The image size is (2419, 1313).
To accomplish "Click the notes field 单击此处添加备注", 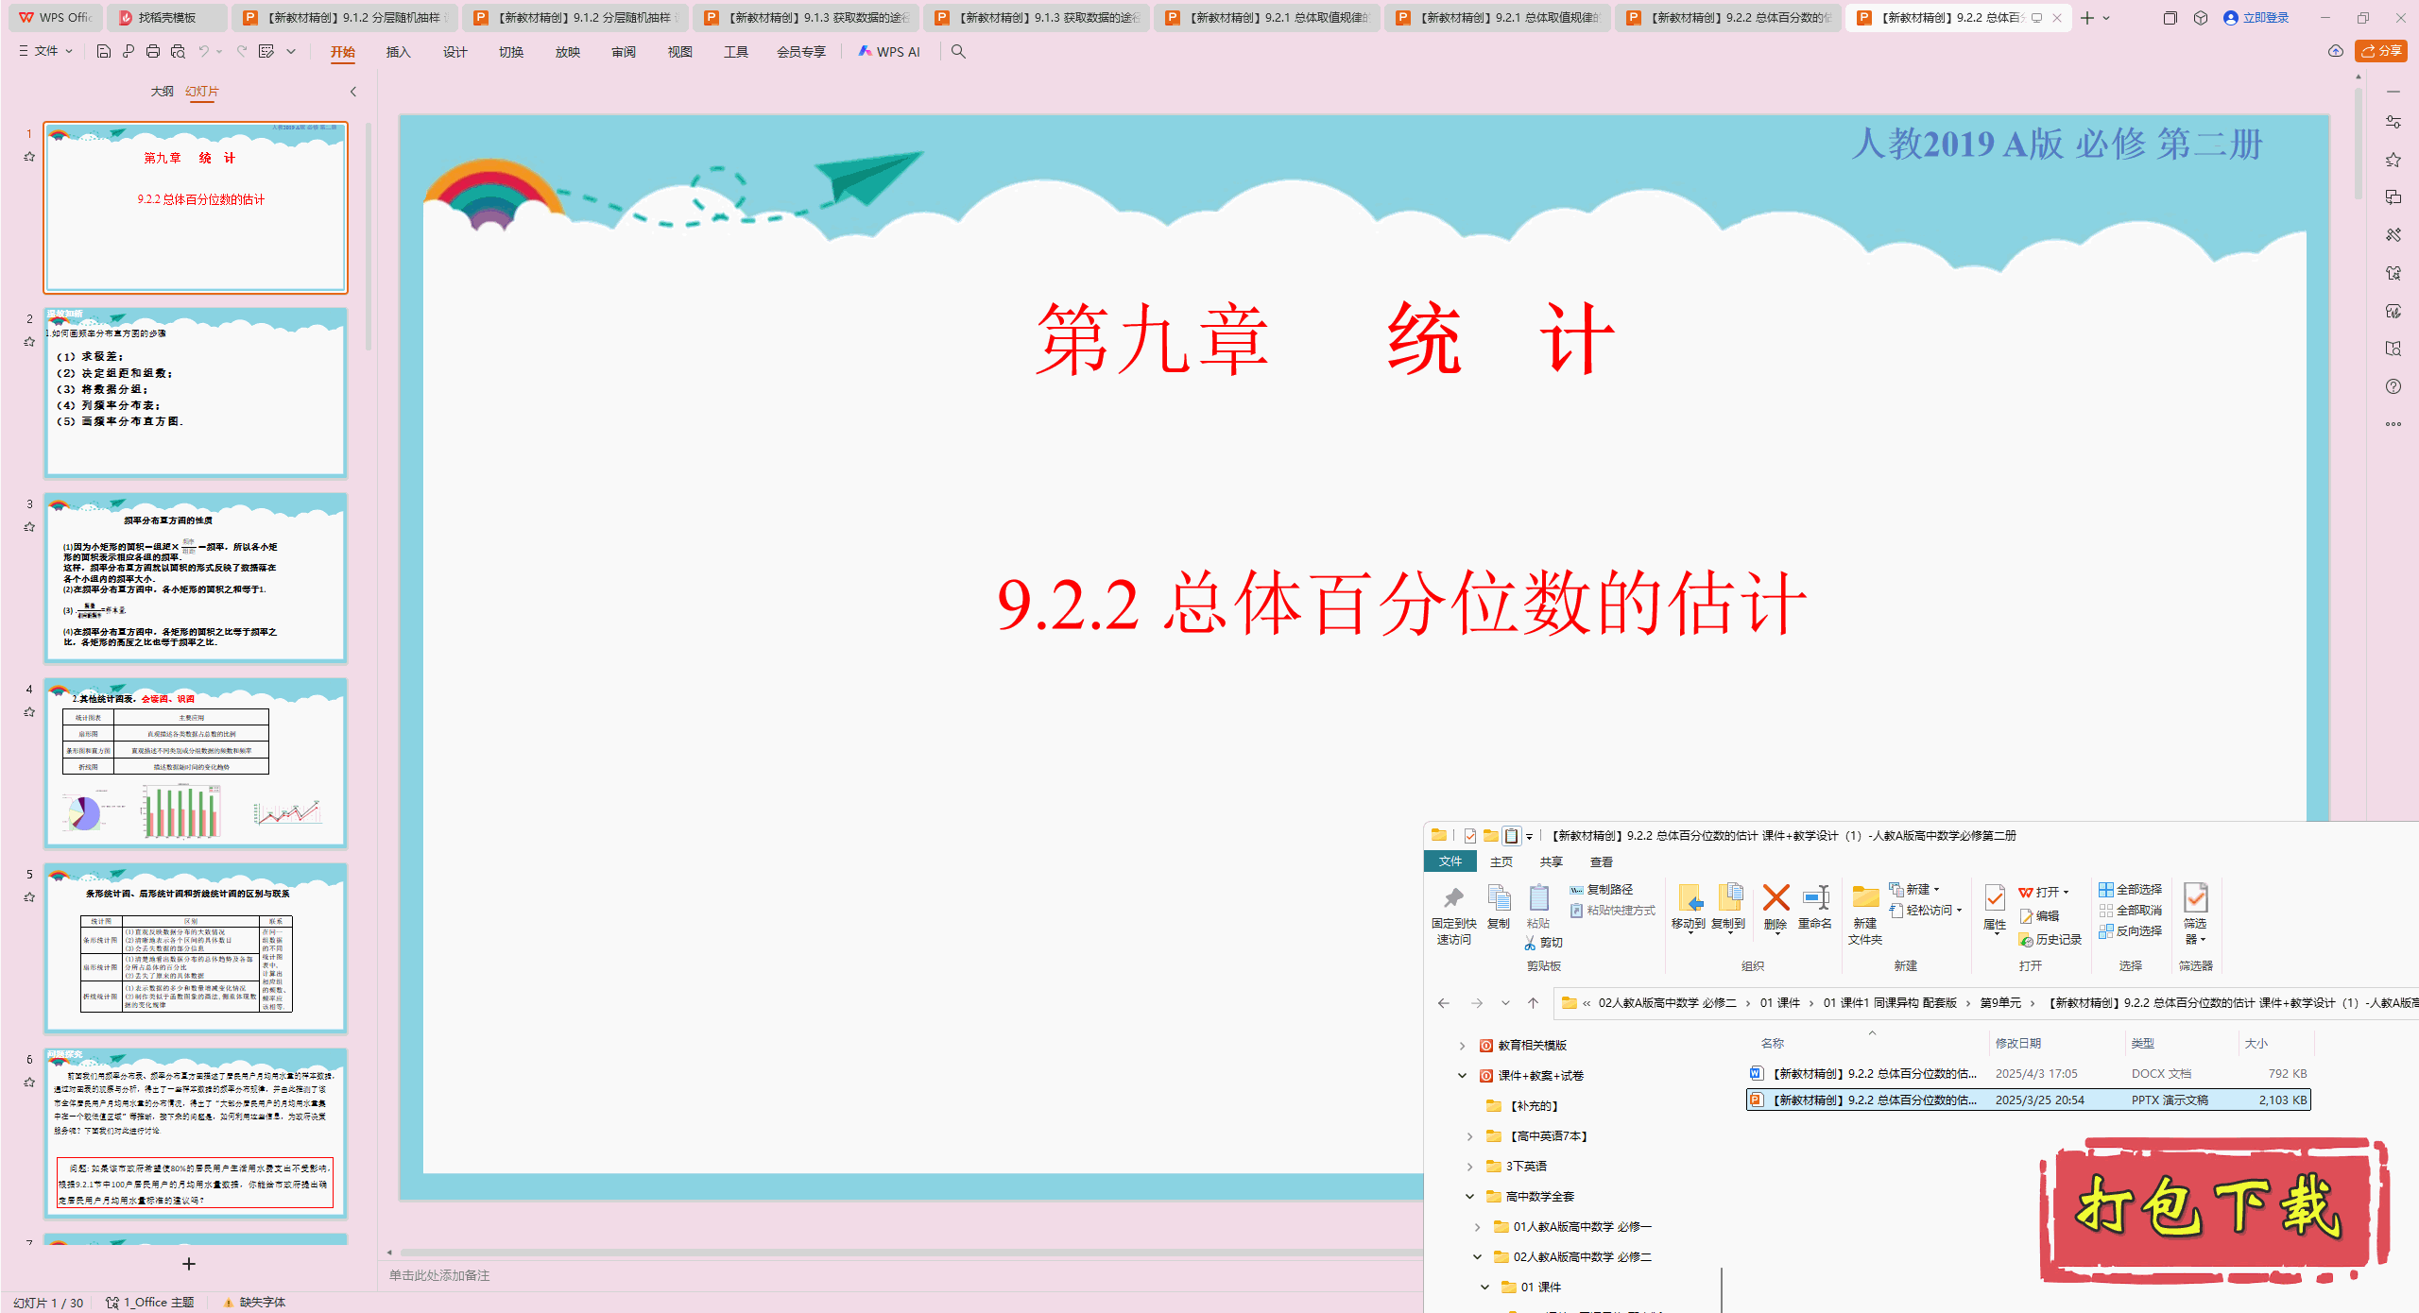I will (x=439, y=1276).
